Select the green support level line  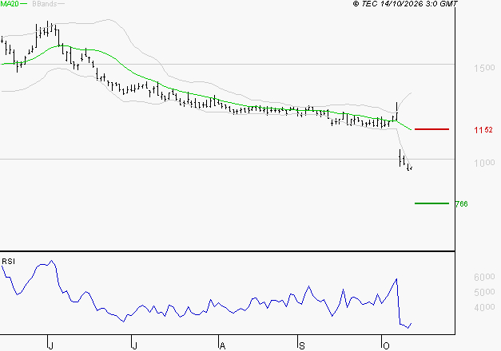431,203
